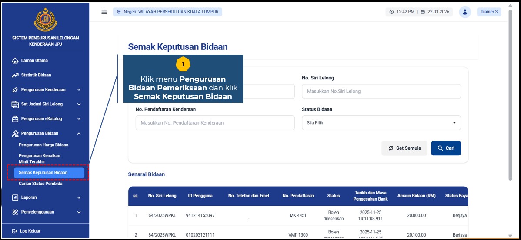Click the hamburger menu icon

click(x=104, y=12)
